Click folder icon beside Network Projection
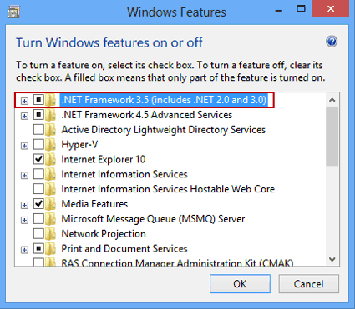 [x=50, y=234]
